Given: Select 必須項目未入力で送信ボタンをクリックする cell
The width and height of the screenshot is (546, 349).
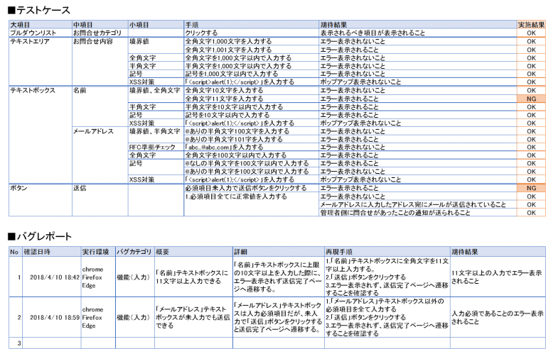Looking at the screenshot, I should click(x=252, y=188).
